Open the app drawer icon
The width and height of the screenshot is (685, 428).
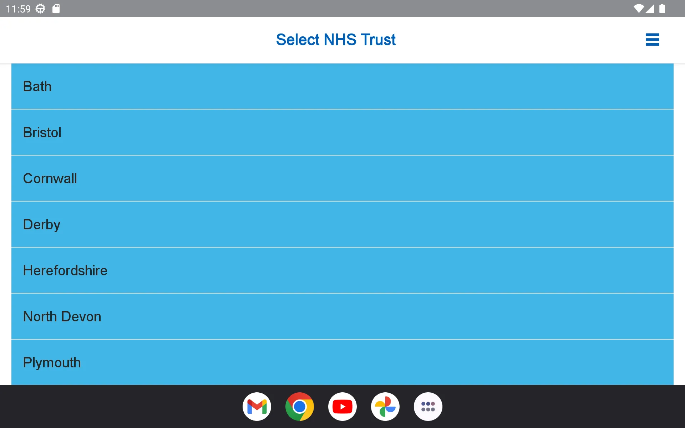click(x=427, y=407)
